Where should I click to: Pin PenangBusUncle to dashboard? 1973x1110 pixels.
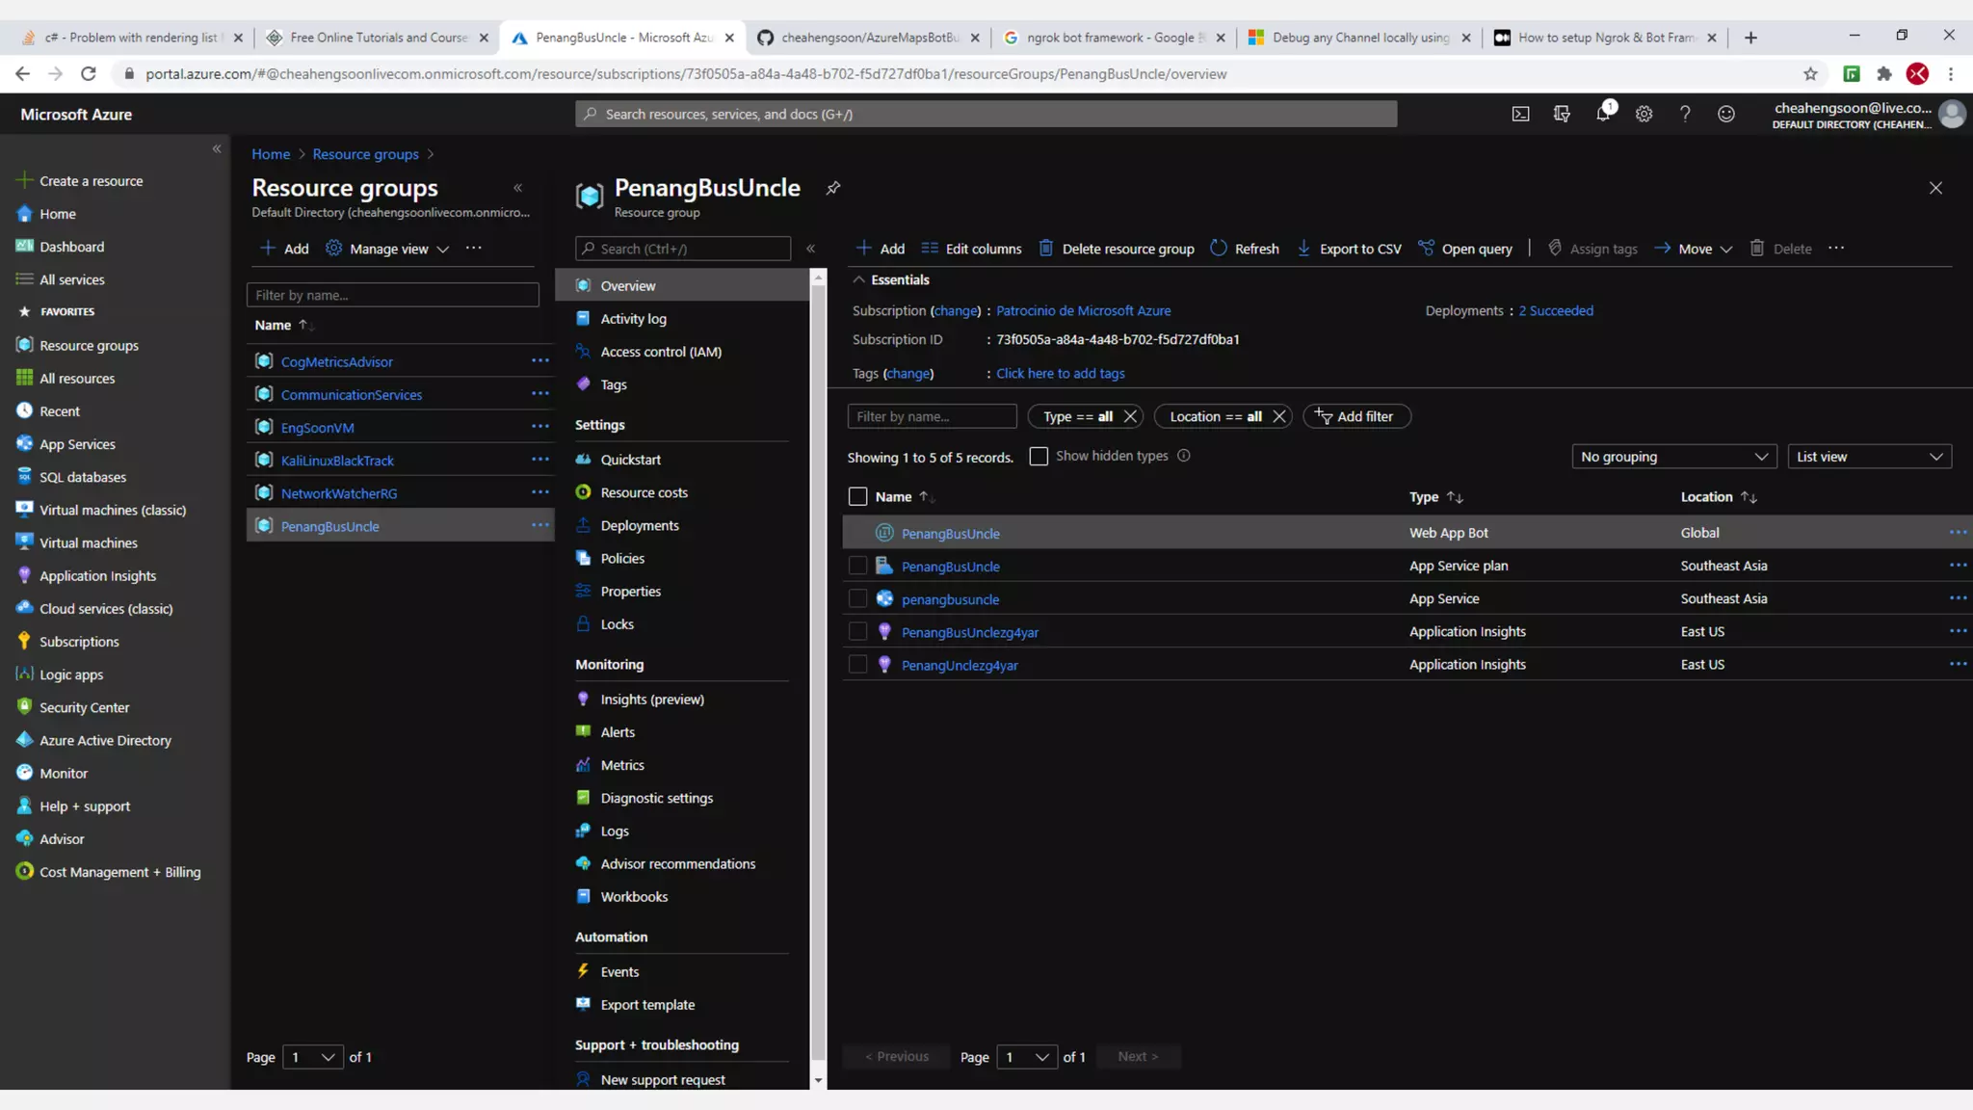tap(833, 188)
